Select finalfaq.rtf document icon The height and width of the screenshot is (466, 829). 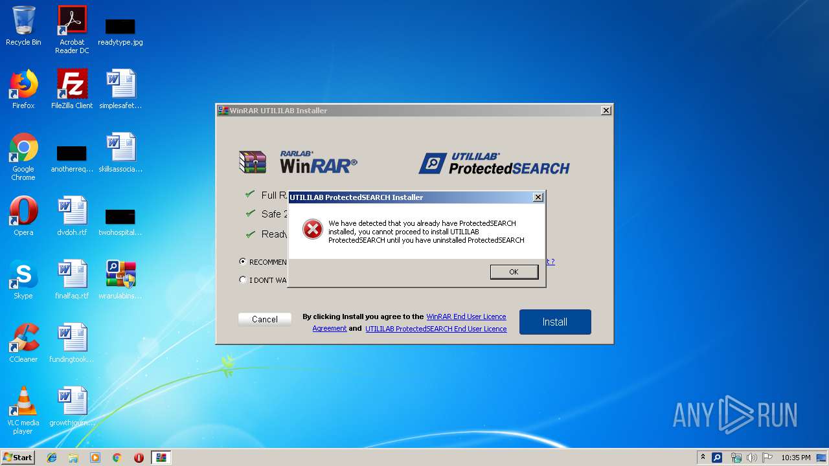coord(72,280)
